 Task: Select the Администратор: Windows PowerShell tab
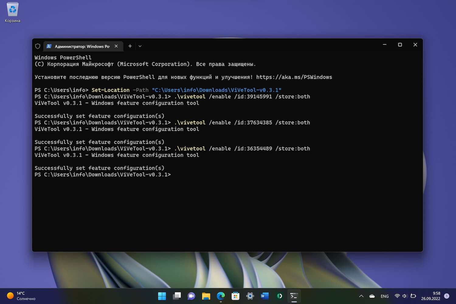(83, 46)
